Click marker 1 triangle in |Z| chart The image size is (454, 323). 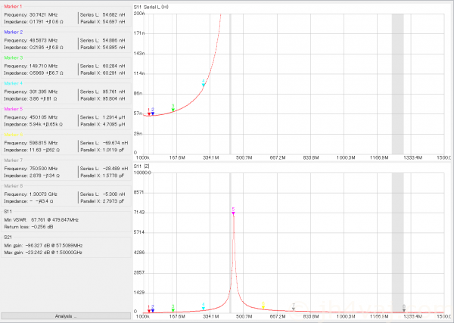[149, 311]
